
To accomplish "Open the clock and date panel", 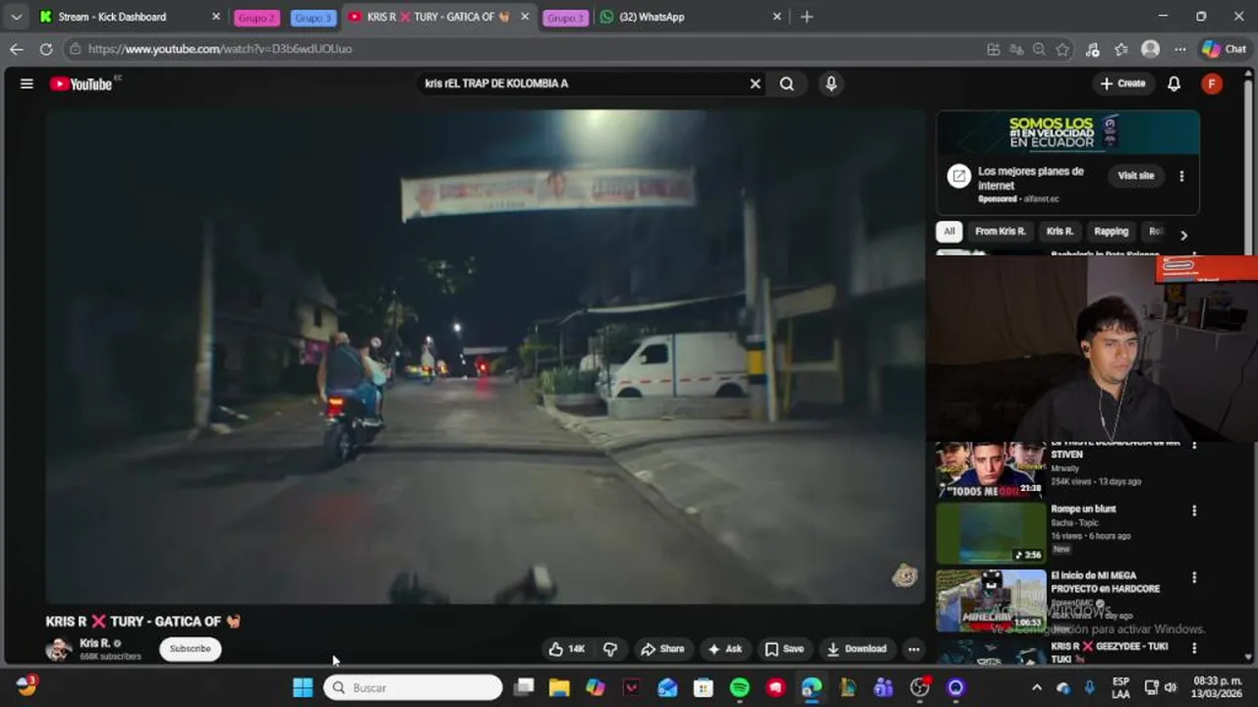I will coord(1217,687).
